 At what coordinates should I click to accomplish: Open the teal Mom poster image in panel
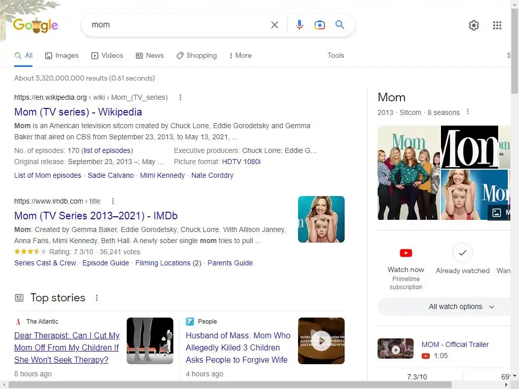(474, 195)
